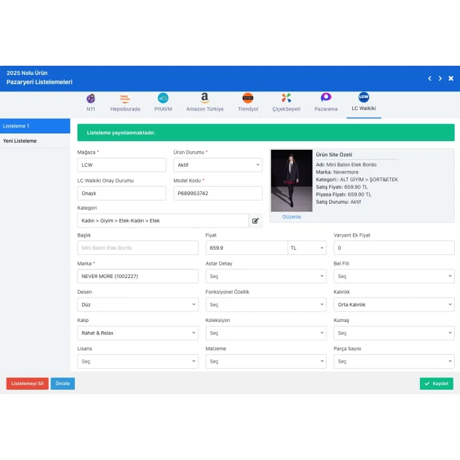Open the Kalınlık dropdown
This screenshot has width=460, height=460.
[394, 305]
